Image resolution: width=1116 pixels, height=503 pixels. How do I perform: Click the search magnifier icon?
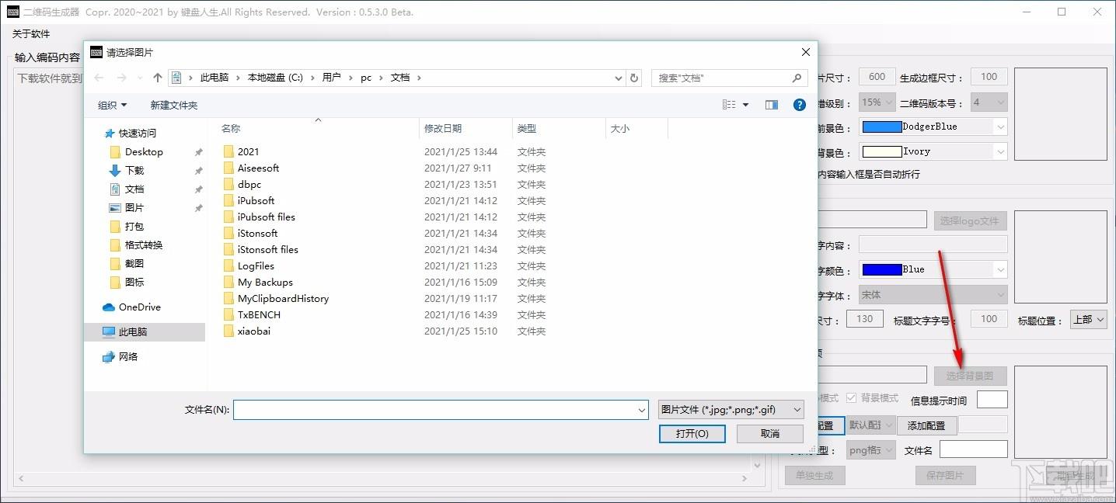point(797,78)
